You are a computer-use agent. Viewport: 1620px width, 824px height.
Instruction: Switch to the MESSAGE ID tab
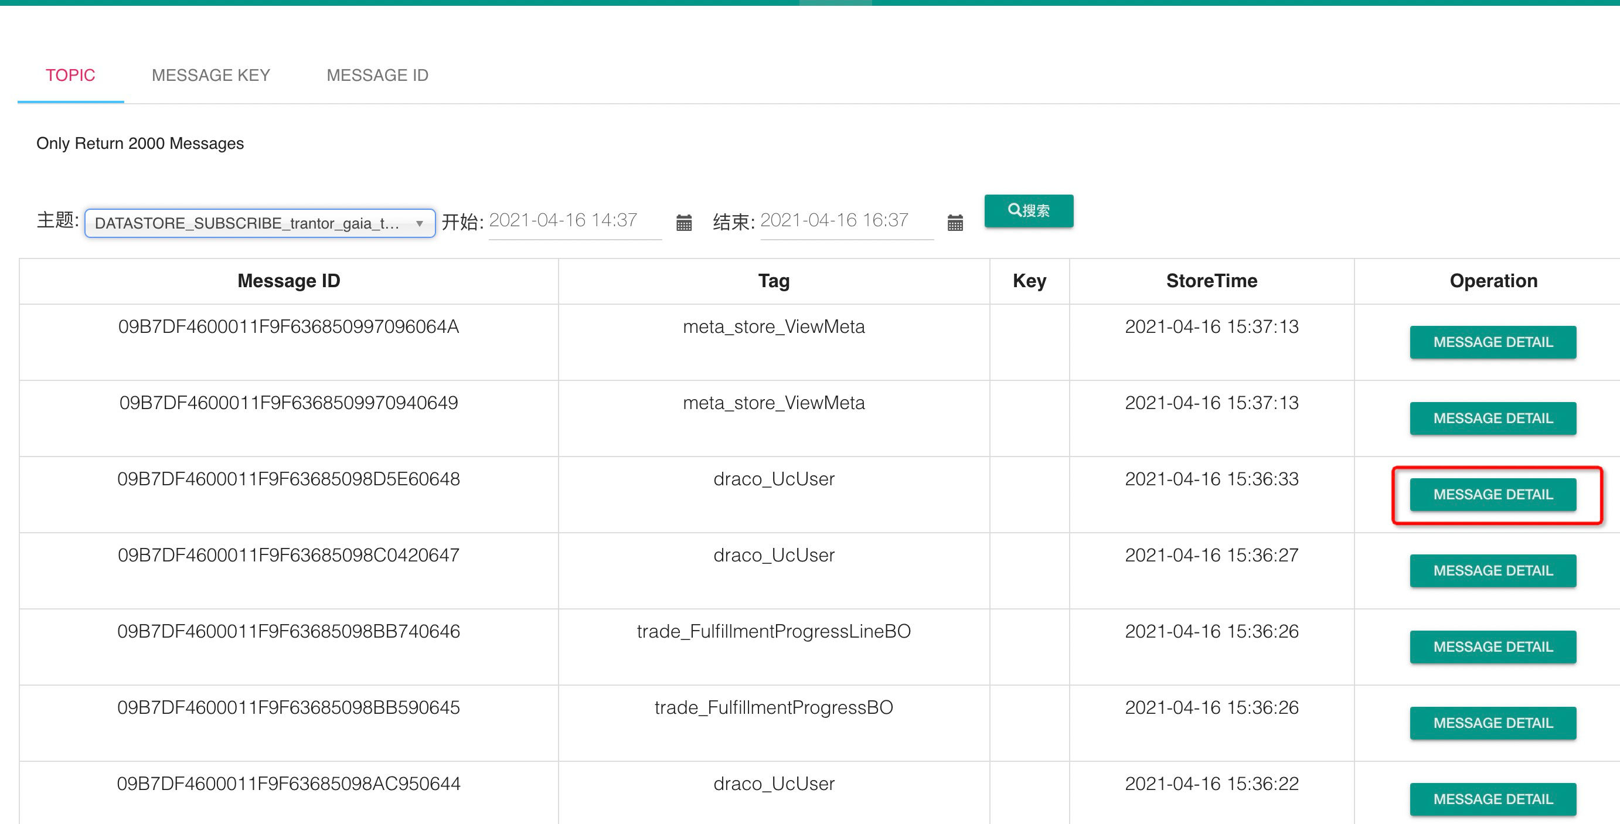point(377,76)
